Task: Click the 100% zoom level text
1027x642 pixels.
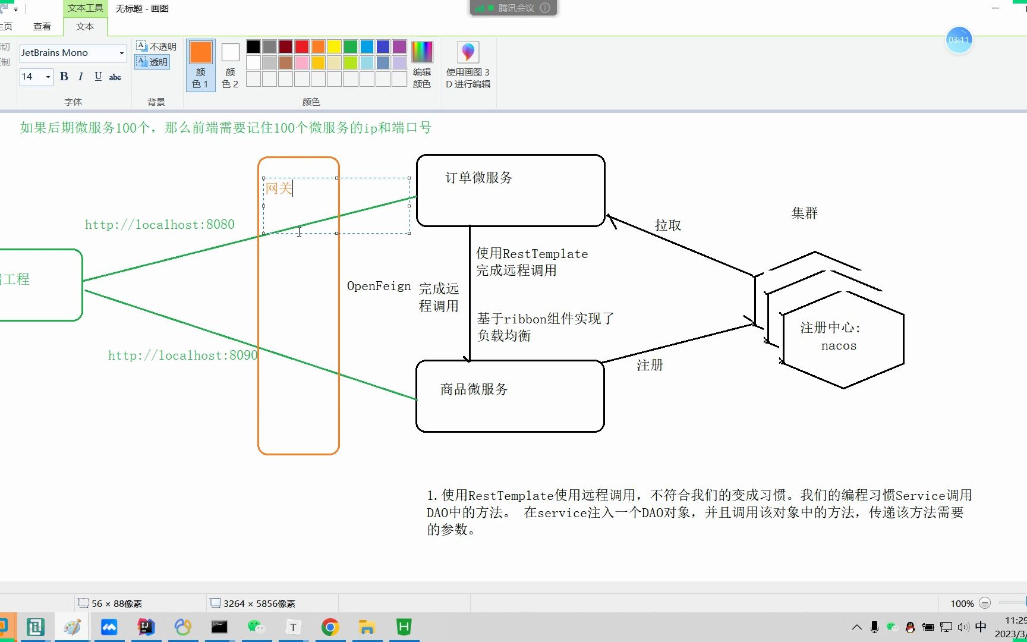Action: click(962, 603)
